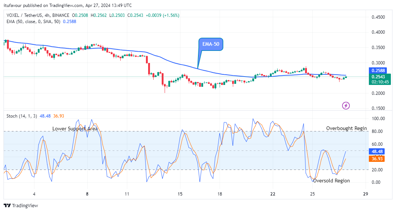Click the purple lightning bolt icon

point(346,105)
